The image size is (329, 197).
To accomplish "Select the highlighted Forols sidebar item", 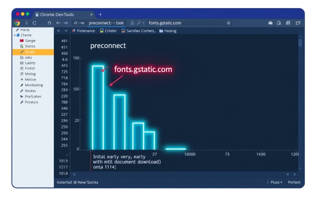I will pyautogui.click(x=33, y=52).
